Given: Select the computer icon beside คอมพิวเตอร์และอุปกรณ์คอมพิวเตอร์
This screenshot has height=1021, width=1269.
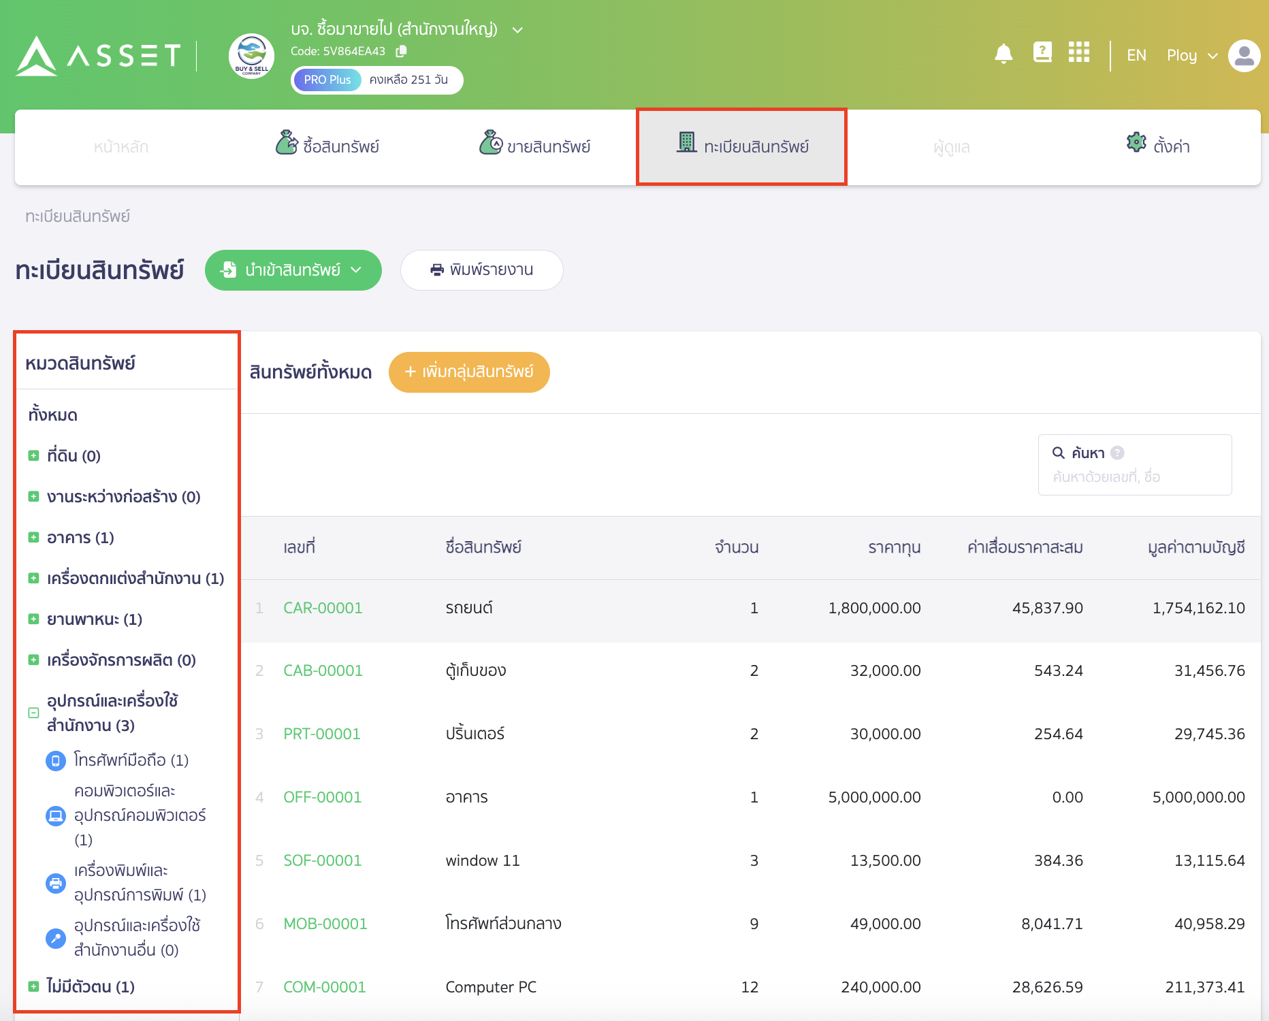Looking at the screenshot, I should click(55, 815).
